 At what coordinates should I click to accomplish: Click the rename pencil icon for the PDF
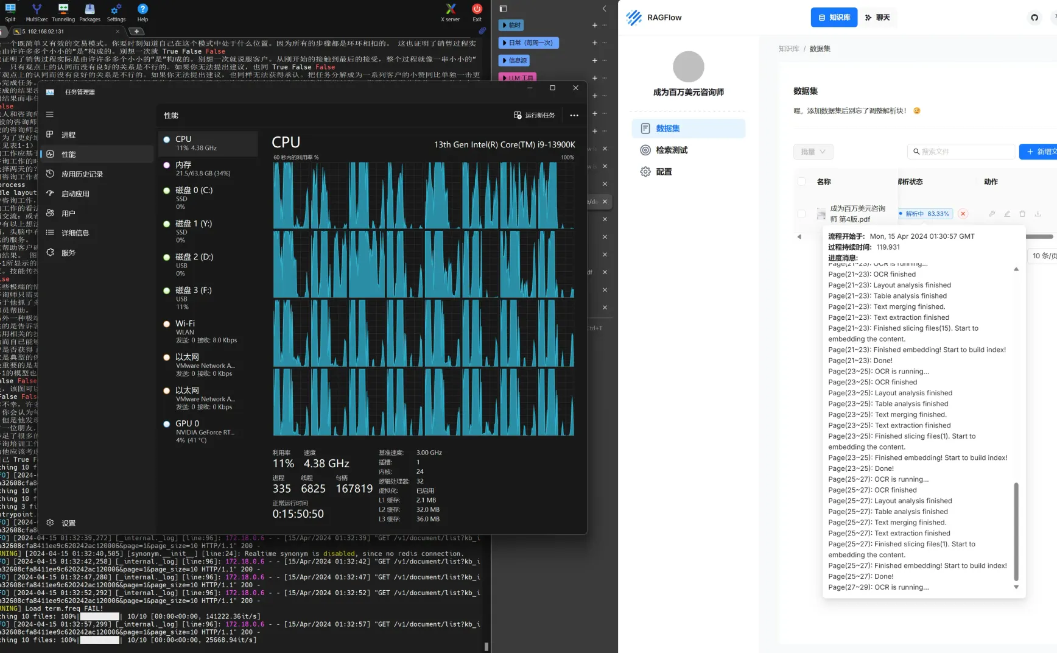(x=1007, y=214)
